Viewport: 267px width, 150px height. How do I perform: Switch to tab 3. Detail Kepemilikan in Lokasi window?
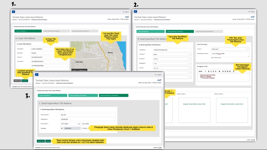[x=85, y=31]
